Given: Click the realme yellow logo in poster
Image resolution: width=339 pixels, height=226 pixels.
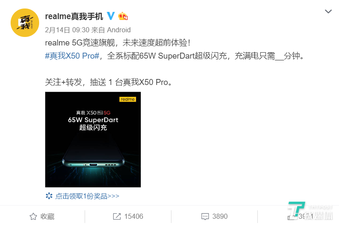Looking at the screenshot, I should [128, 99].
